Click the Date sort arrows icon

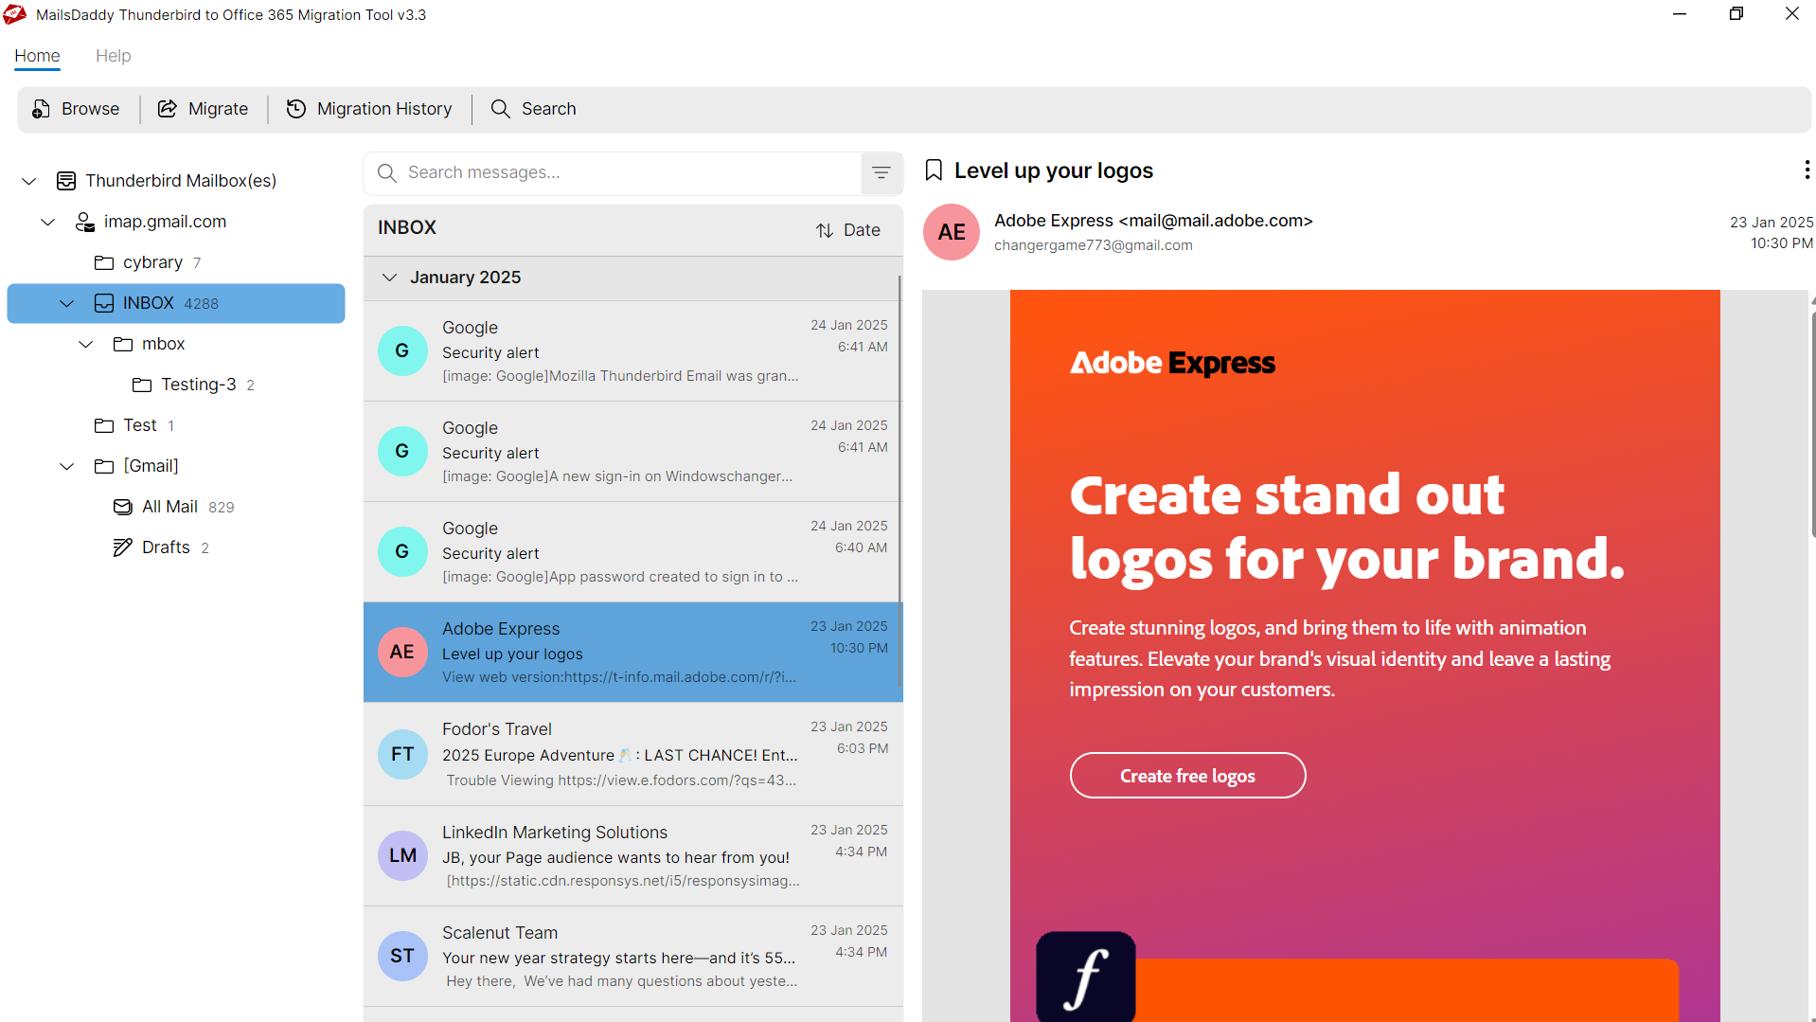coord(825,230)
